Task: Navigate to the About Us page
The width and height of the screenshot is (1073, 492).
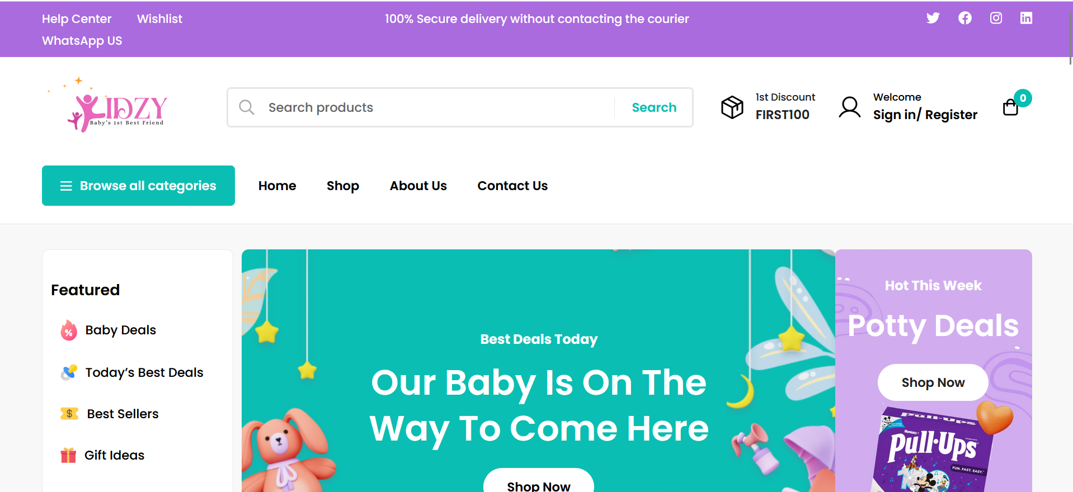Action: click(x=418, y=186)
